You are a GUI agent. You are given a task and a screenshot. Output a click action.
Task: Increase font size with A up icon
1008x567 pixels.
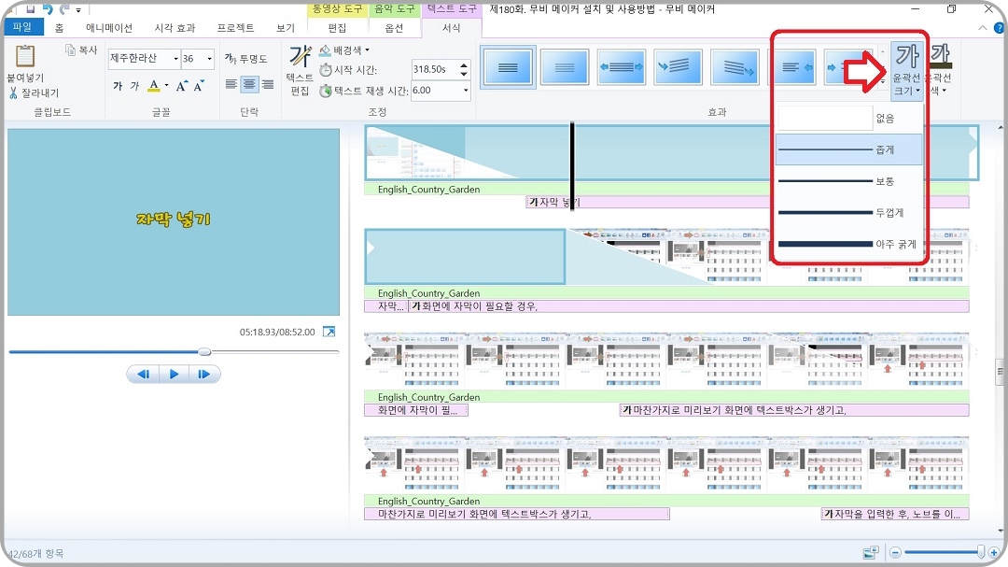click(x=182, y=86)
